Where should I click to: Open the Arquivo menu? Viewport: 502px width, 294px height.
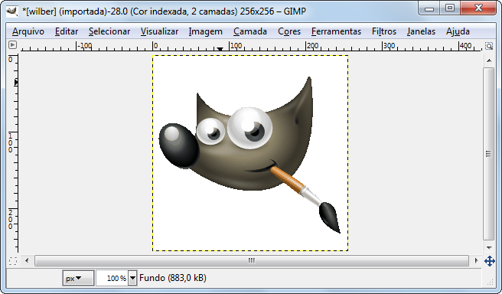(x=28, y=31)
